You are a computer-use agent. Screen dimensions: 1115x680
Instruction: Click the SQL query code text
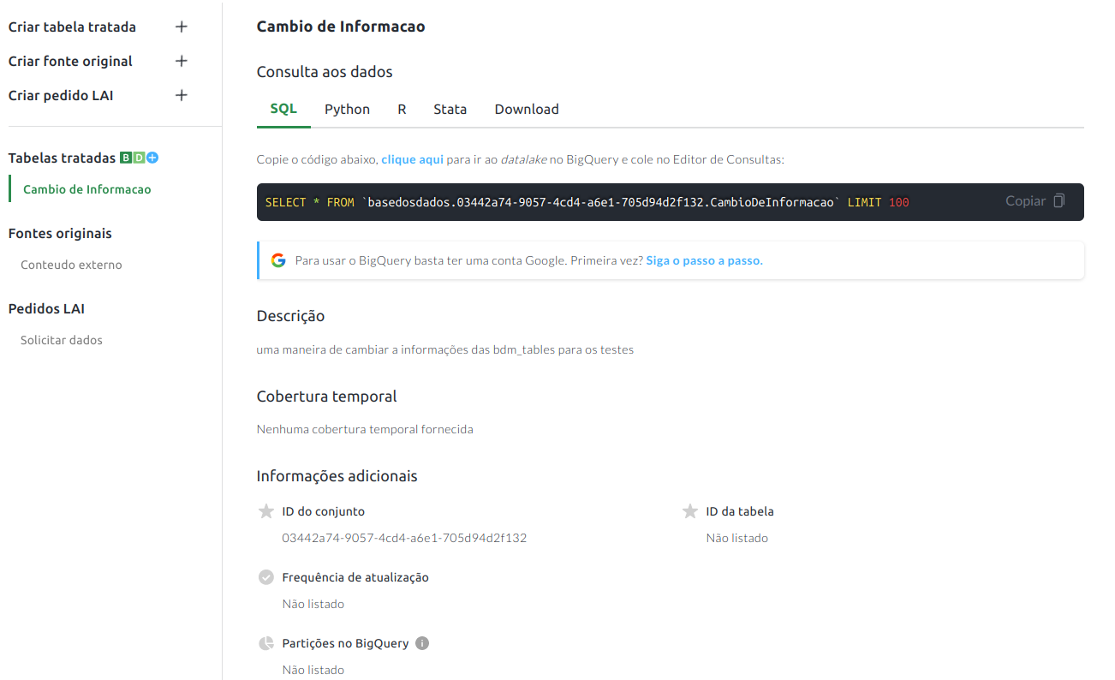coord(587,202)
